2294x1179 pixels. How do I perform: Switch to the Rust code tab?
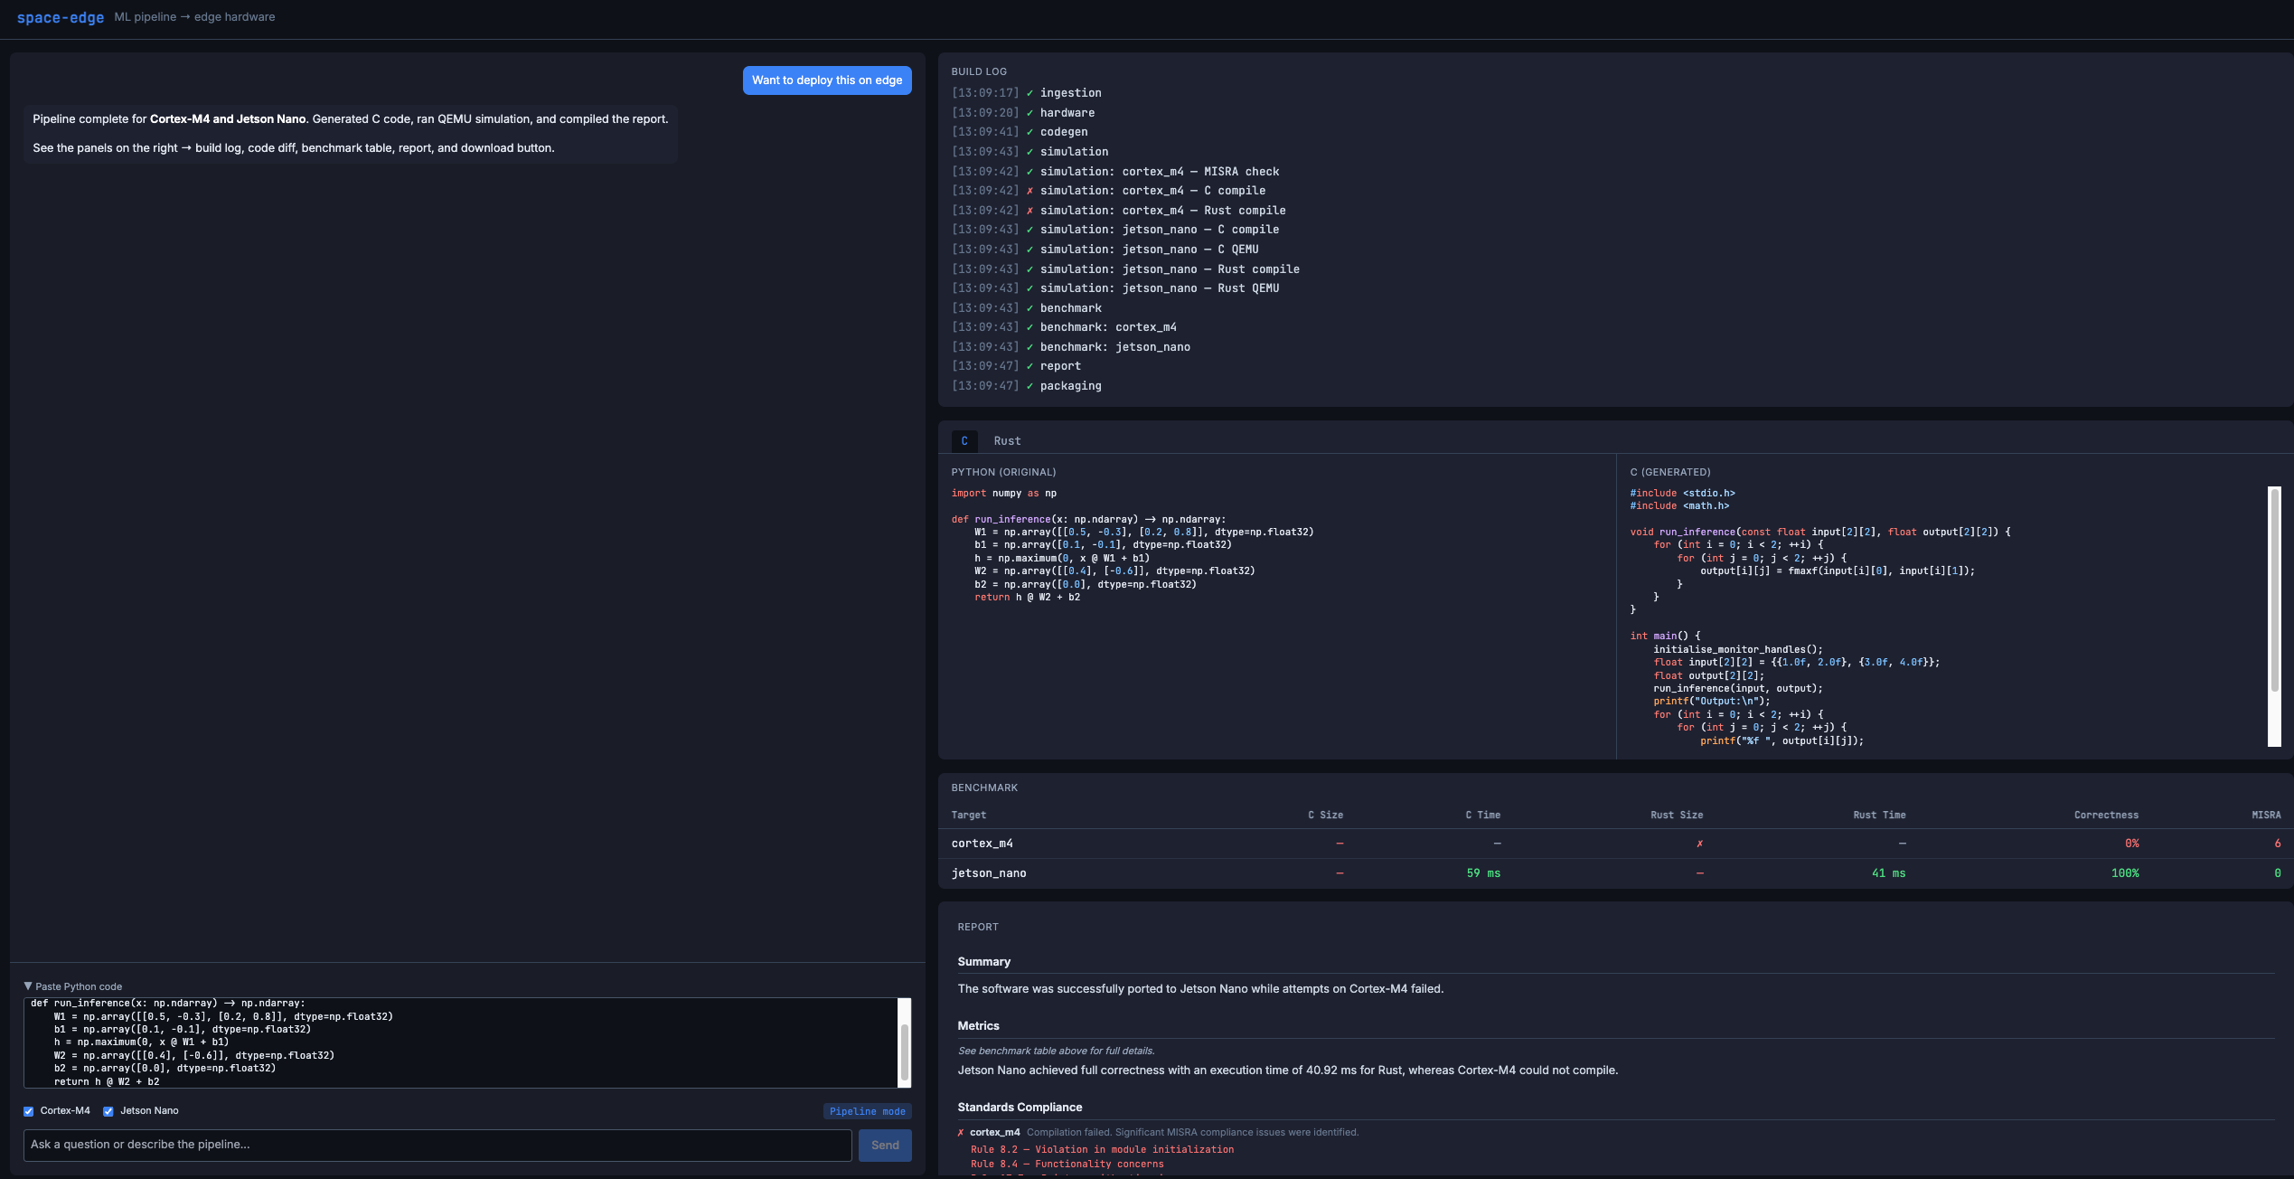1007,441
